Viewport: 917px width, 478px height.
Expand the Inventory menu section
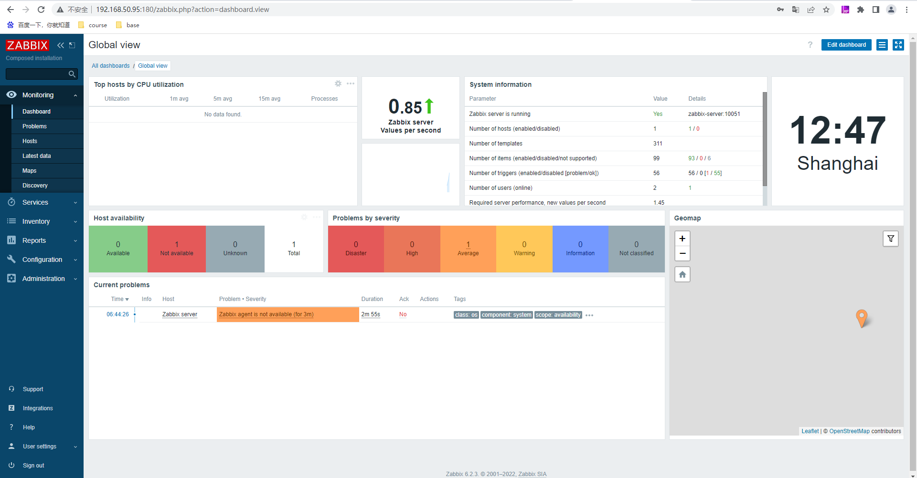coord(42,221)
